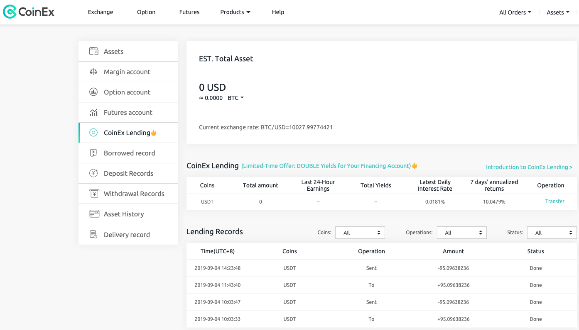Select Futures account in the sidebar

click(128, 112)
